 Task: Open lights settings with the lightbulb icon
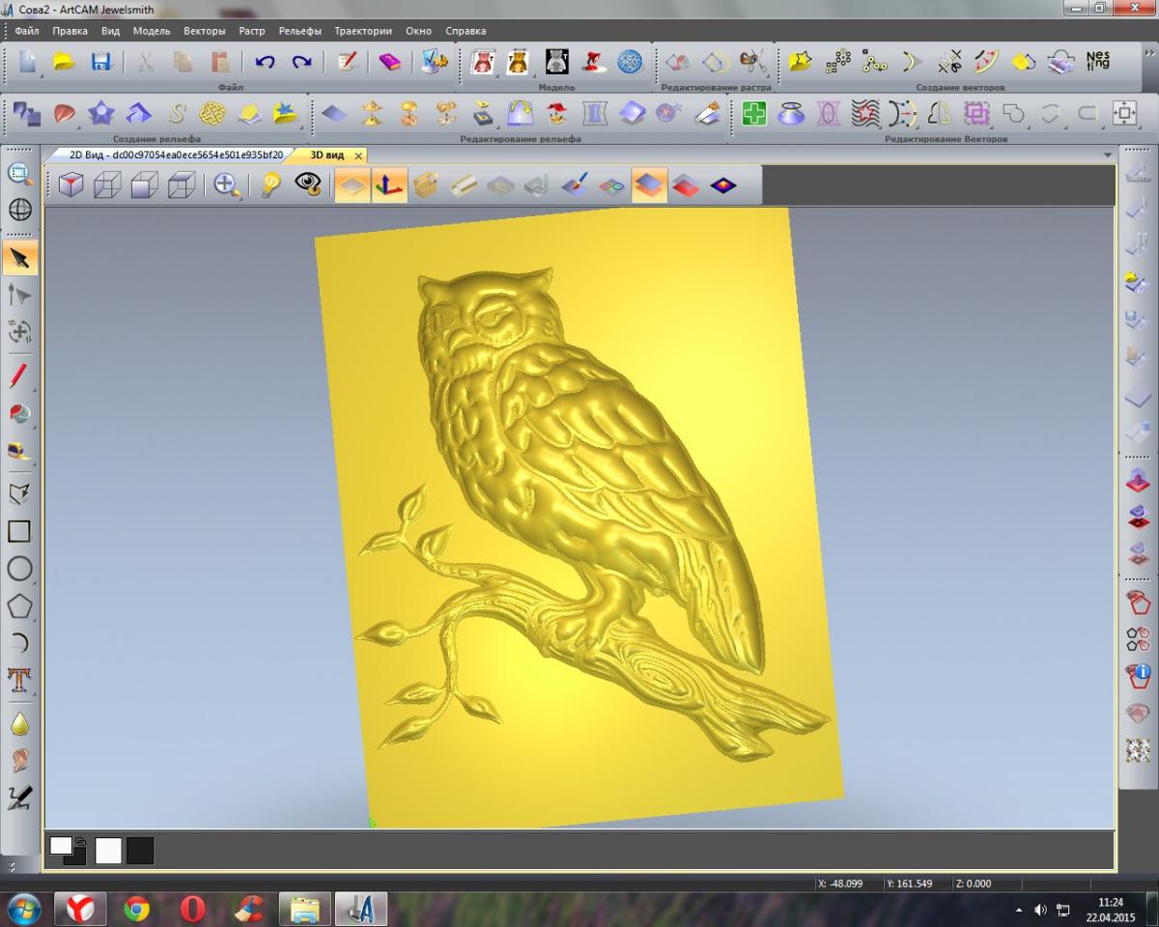tap(271, 184)
